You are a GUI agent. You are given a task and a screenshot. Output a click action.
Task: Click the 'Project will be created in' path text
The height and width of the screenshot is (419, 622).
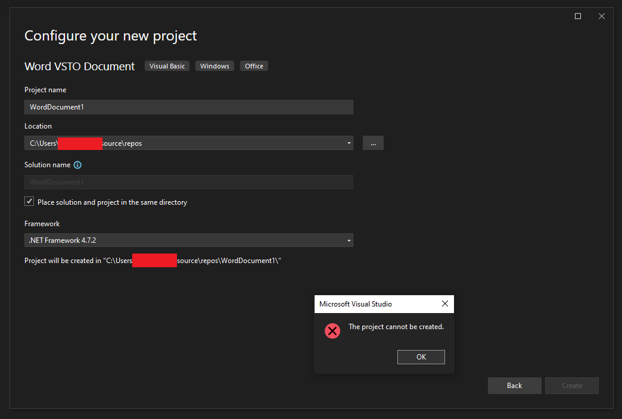[x=153, y=261]
